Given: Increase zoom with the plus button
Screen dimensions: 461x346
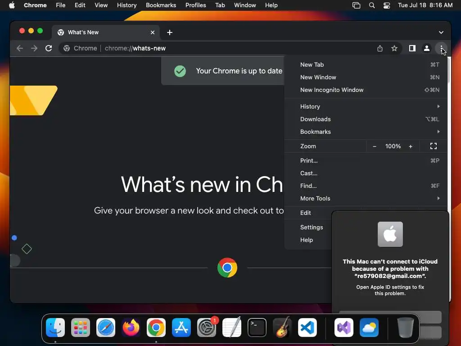Looking at the screenshot, I should click(411, 146).
